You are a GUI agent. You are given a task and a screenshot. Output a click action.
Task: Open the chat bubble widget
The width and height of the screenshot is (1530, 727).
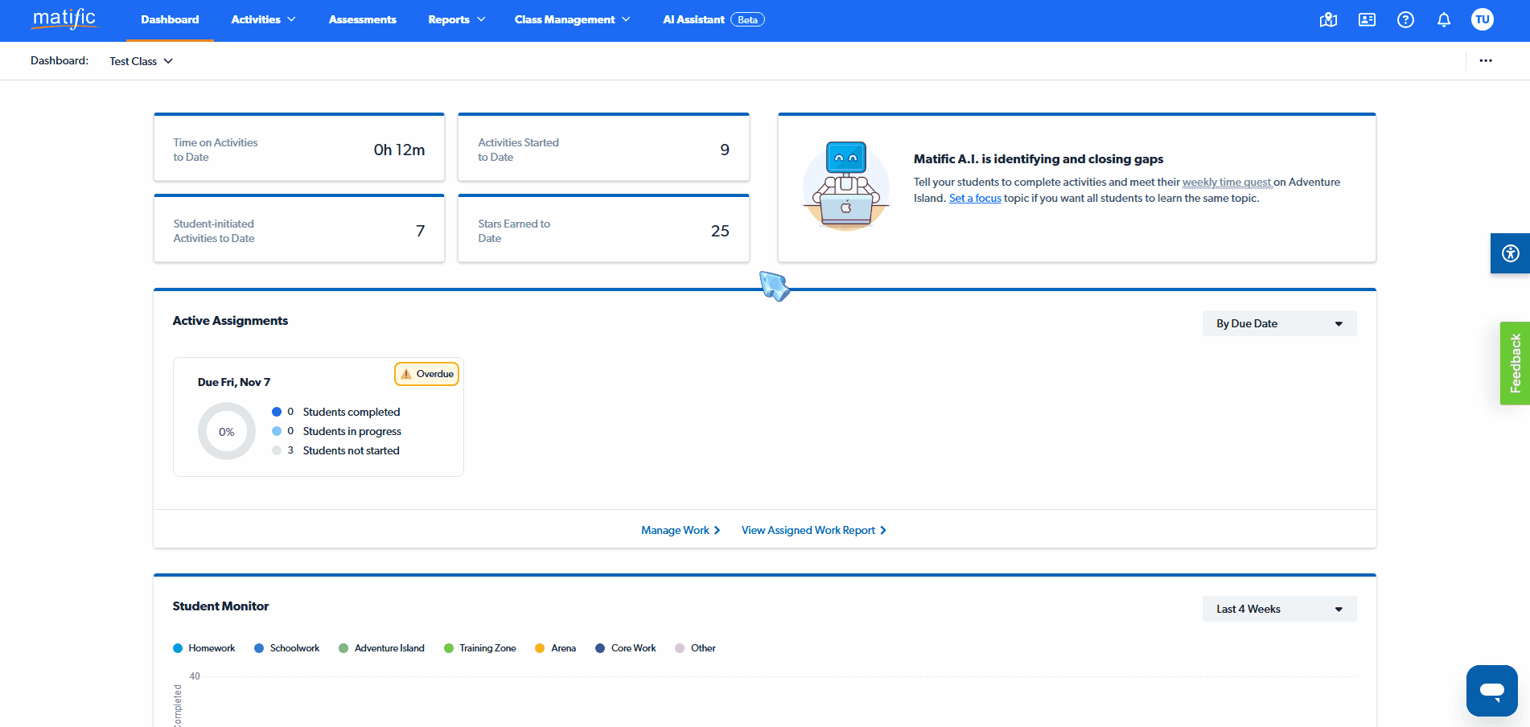tap(1491, 690)
